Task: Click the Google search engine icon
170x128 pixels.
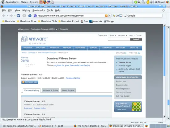Action: 121,16
